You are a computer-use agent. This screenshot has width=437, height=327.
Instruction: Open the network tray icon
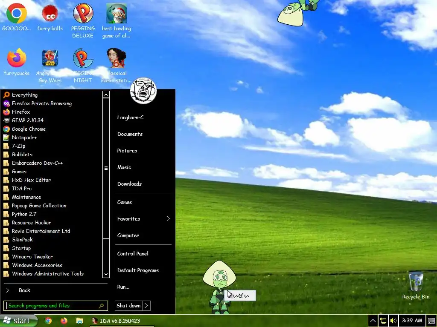coord(383,321)
